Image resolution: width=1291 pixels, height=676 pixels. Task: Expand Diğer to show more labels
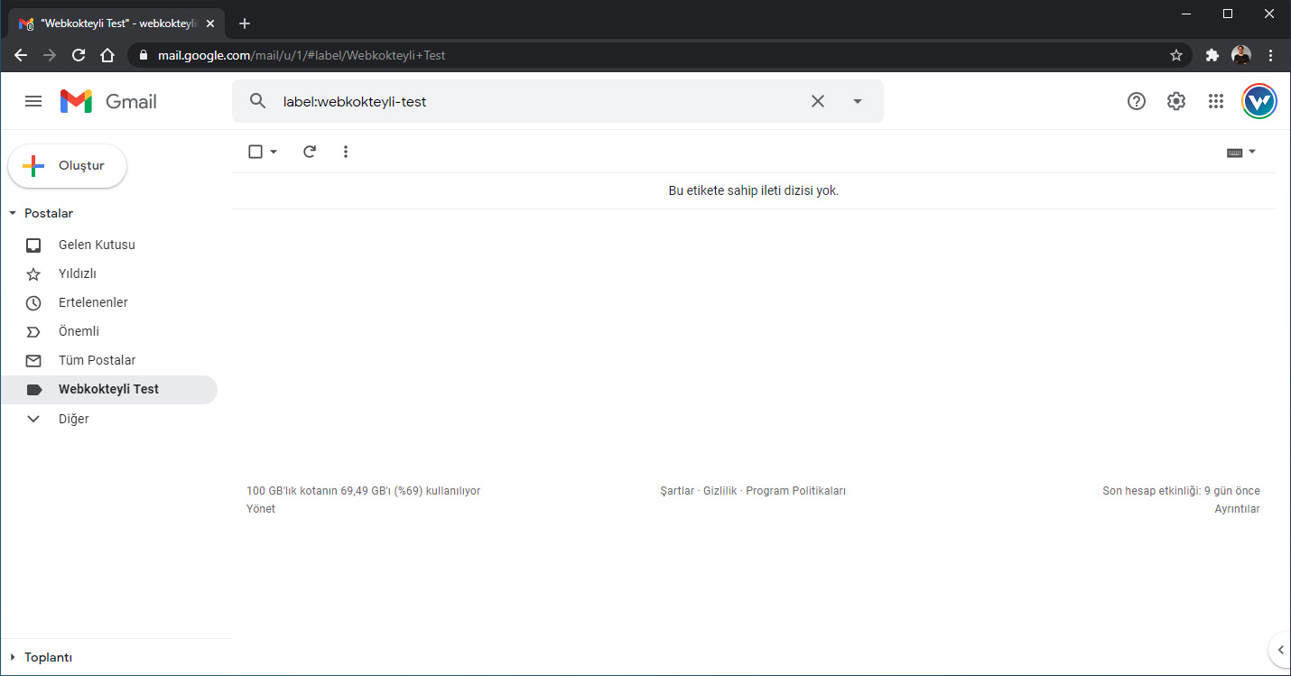click(x=73, y=419)
